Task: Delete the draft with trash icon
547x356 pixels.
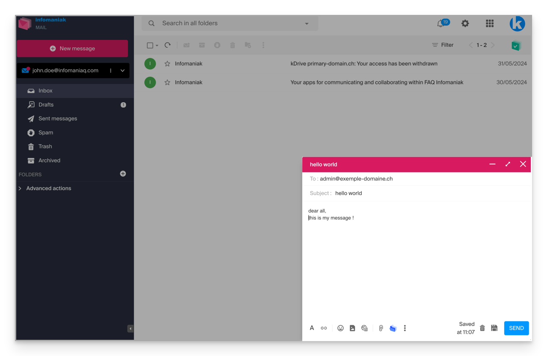Action: click(482, 328)
